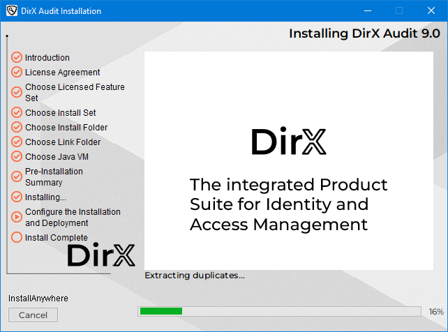Screen dimensions: 448x332
Task: Select the Choose Licensed Feature Set step label
Action: 75,92
